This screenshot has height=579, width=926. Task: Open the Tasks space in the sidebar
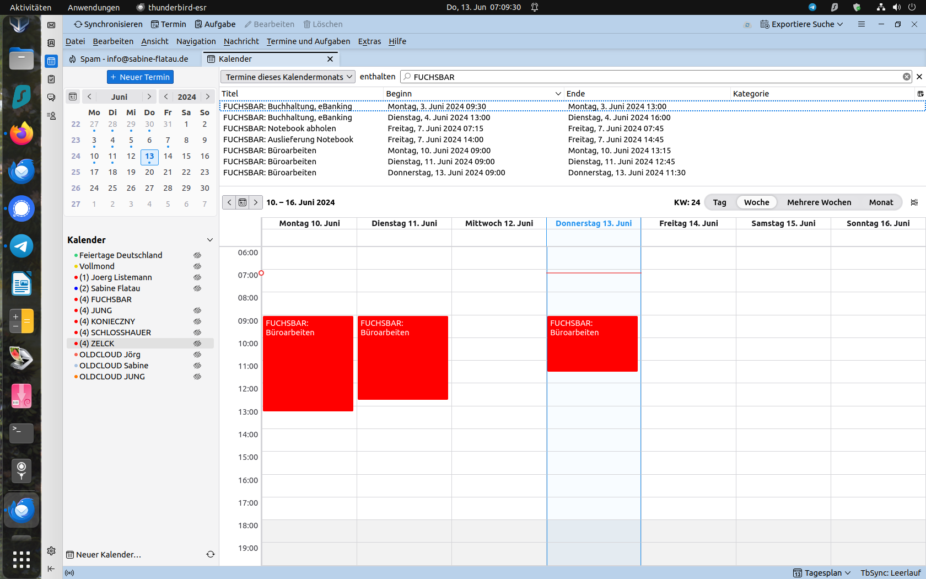click(51, 79)
